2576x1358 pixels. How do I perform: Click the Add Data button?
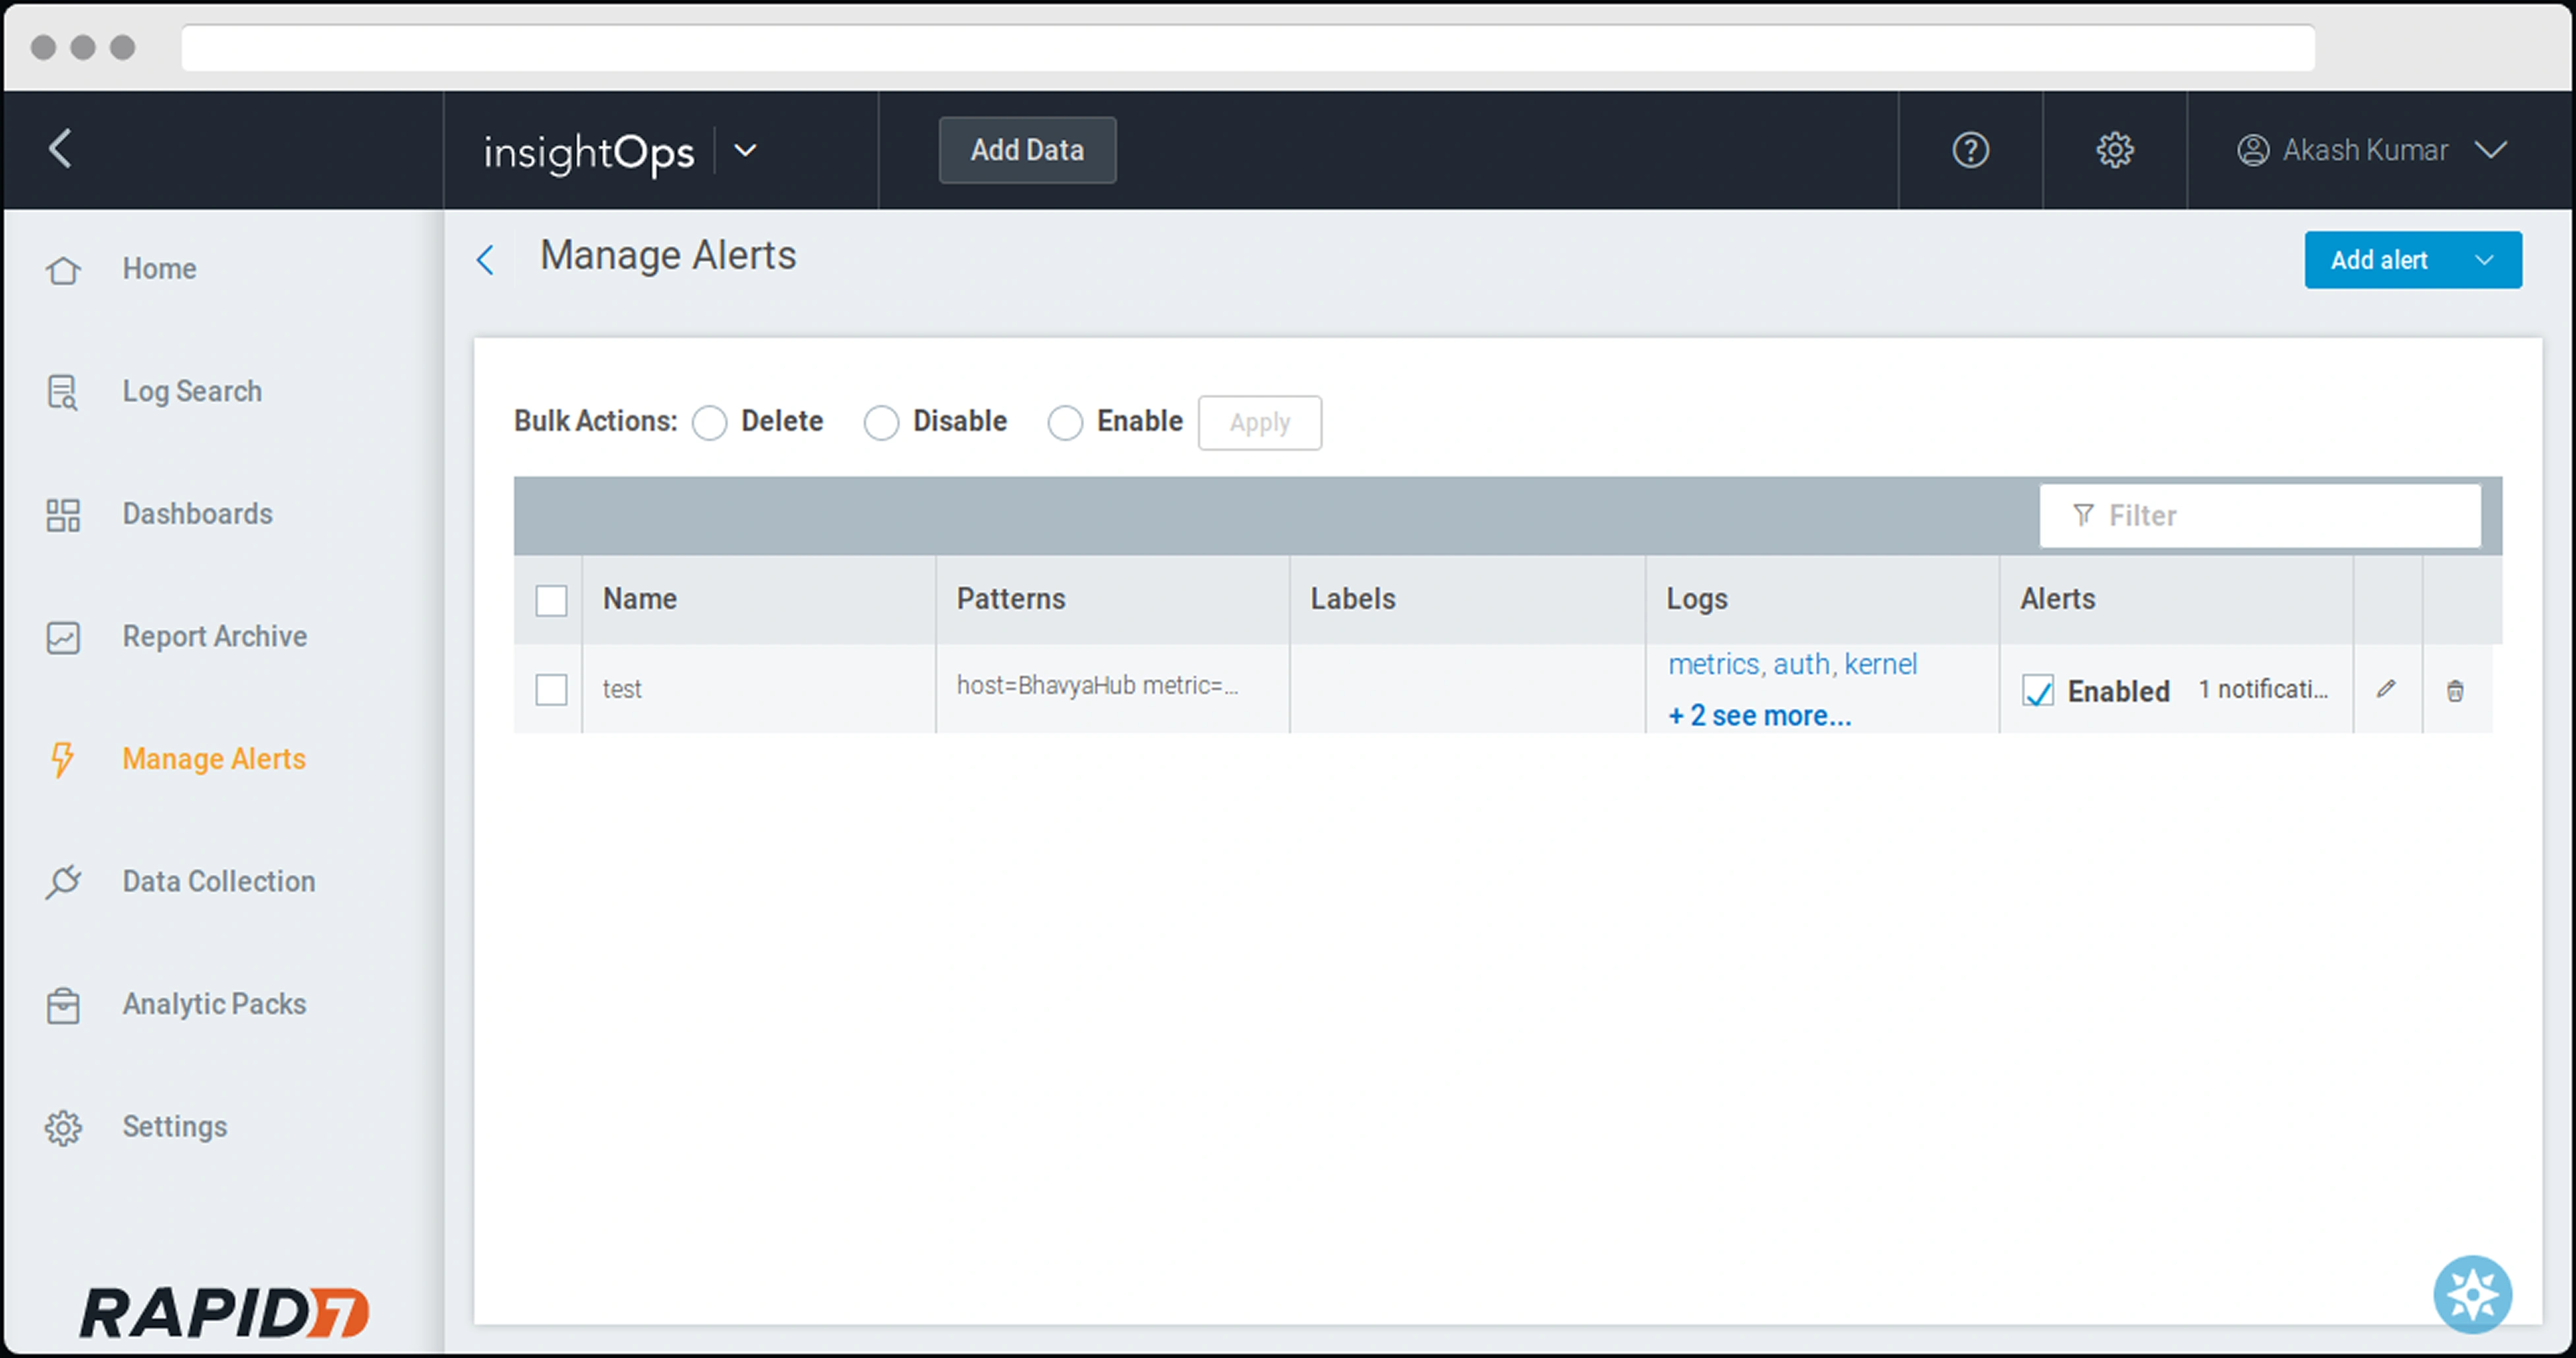click(x=1027, y=150)
